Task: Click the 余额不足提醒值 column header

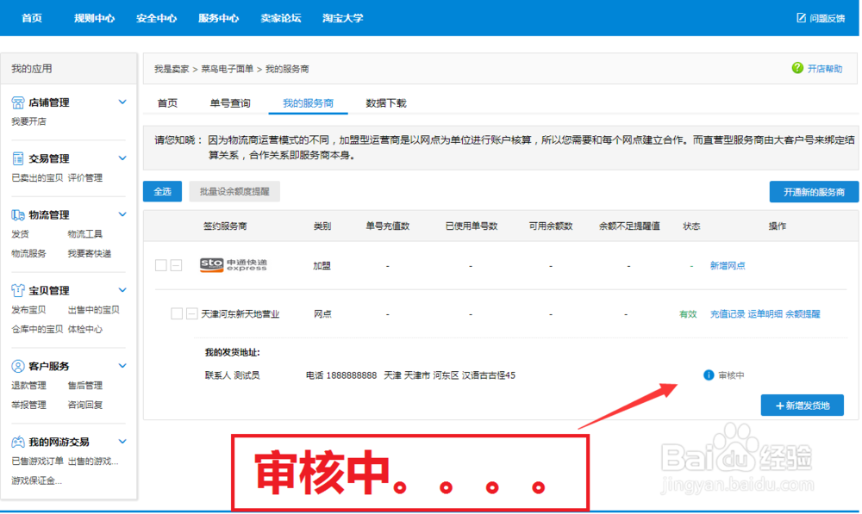Action: coord(629,226)
